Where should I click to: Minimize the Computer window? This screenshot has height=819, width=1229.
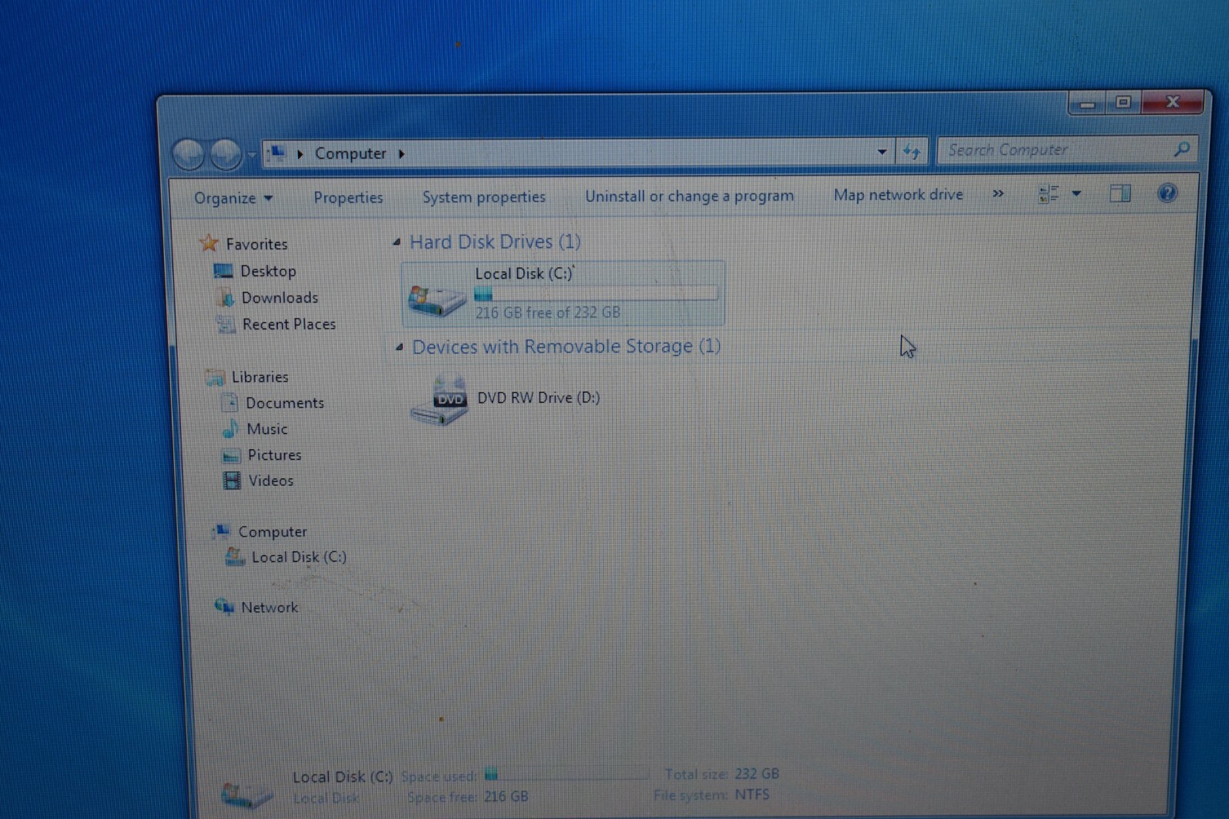pos(1087,103)
